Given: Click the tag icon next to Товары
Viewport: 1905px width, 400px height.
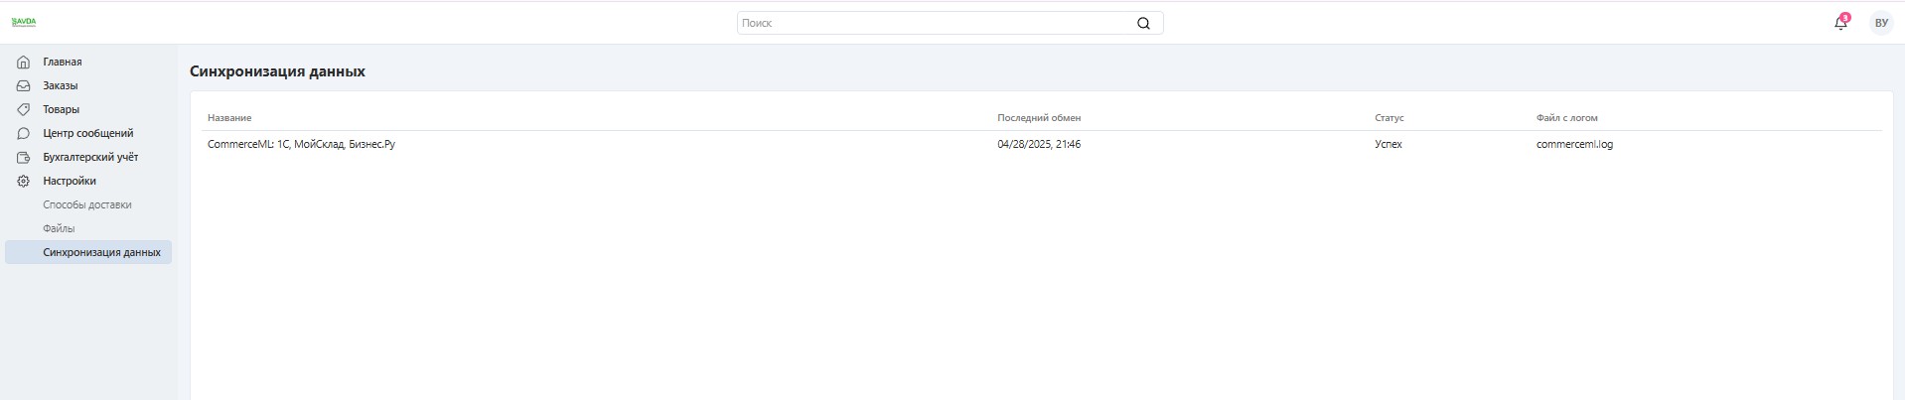Looking at the screenshot, I should [24, 109].
